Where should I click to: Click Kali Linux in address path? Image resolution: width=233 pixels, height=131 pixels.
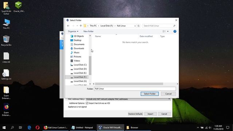[121, 26]
